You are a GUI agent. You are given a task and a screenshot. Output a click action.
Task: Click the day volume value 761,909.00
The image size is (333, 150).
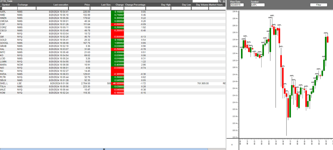click(203, 84)
